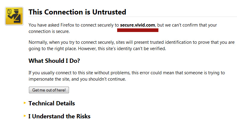Click the secure.vivid.com hostname text
Image resolution: width=237 pixels, height=125 pixels.
tap(138, 25)
